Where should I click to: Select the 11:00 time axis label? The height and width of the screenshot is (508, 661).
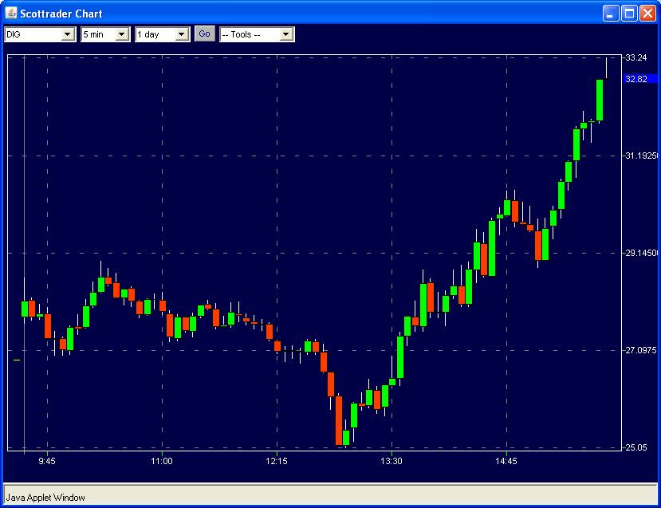(162, 461)
